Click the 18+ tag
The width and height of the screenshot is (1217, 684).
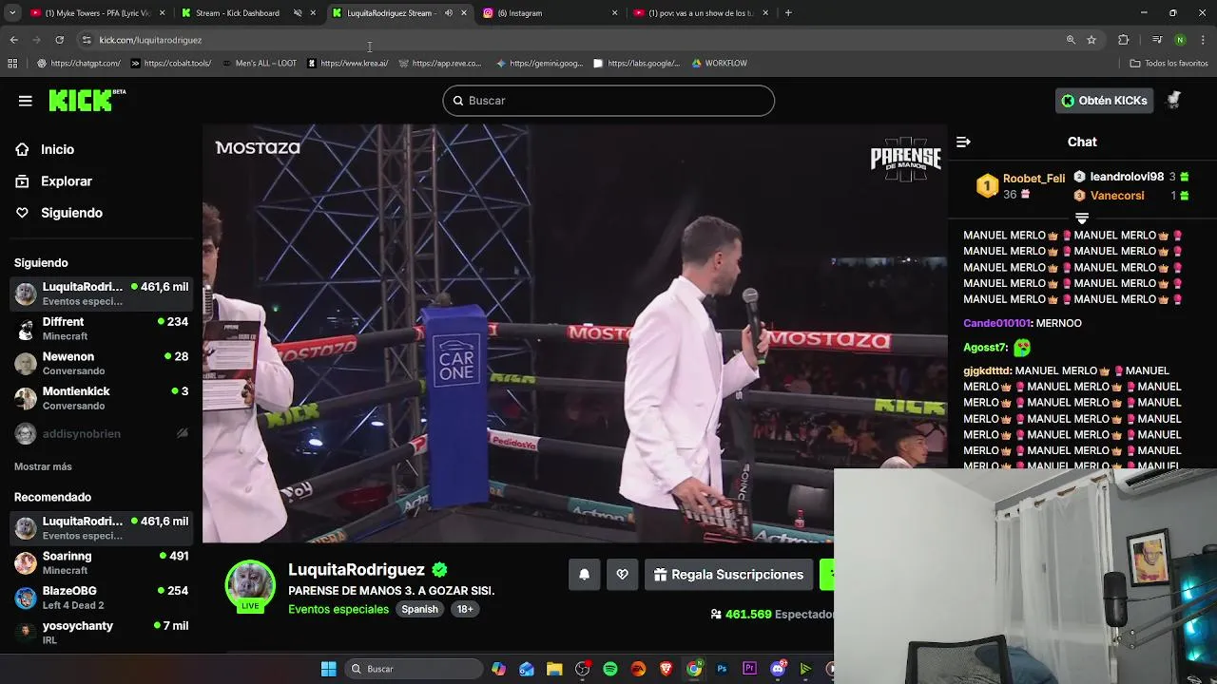tap(465, 609)
